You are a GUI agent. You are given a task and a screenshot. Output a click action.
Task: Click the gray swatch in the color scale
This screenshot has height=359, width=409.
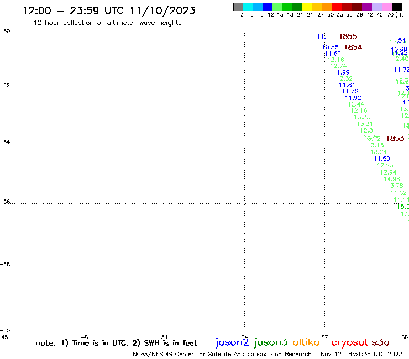pos(238,7)
